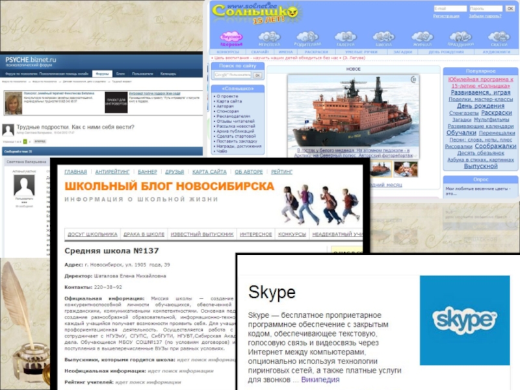Open the black 'Проект для интровертов' banner
The height and width of the screenshot is (390, 520).
point(116,103)
